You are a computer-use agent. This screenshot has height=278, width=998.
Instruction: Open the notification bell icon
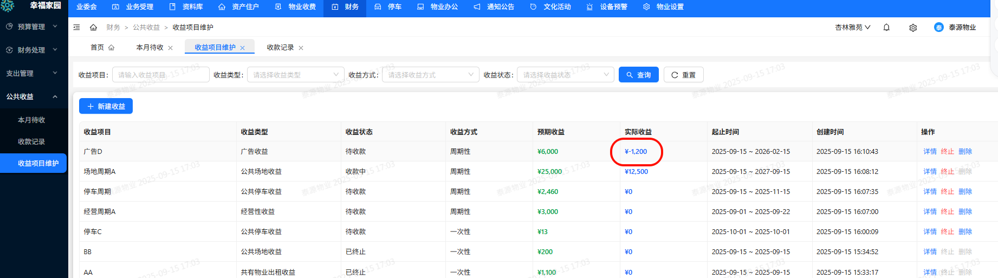click(886, 27)
